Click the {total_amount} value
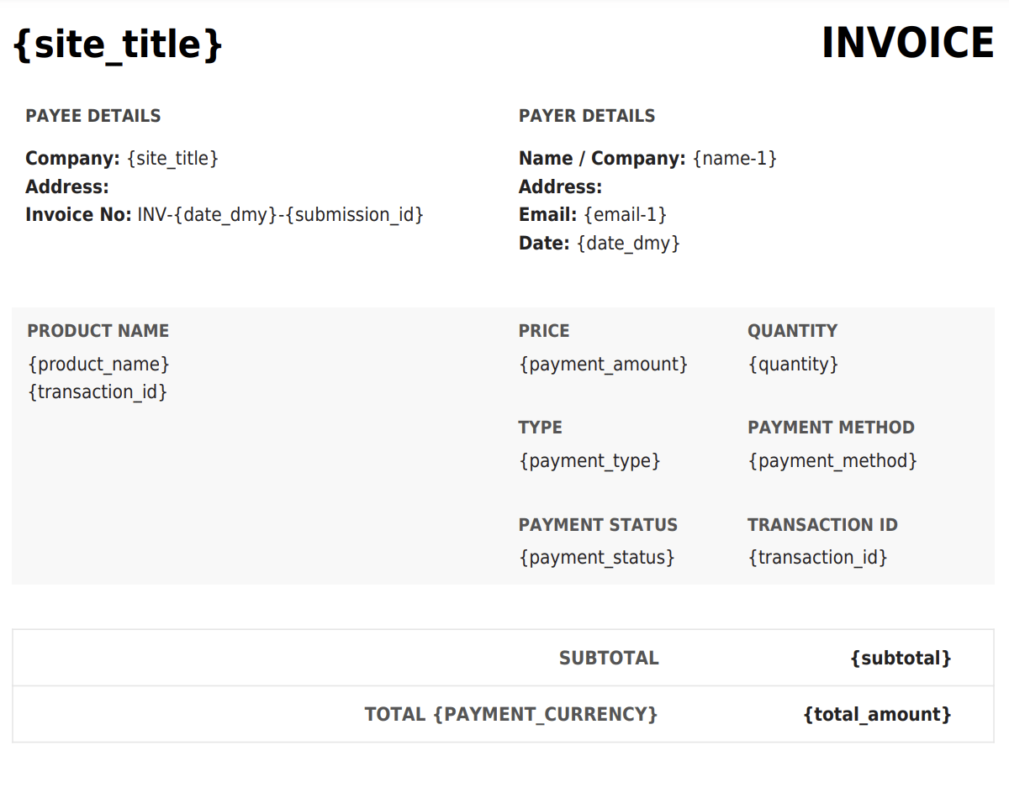 tap(878, 714)
